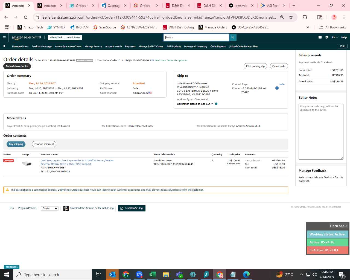
Task: Close the FEEDBACK tab widget
Action: (x=17, y=267)
